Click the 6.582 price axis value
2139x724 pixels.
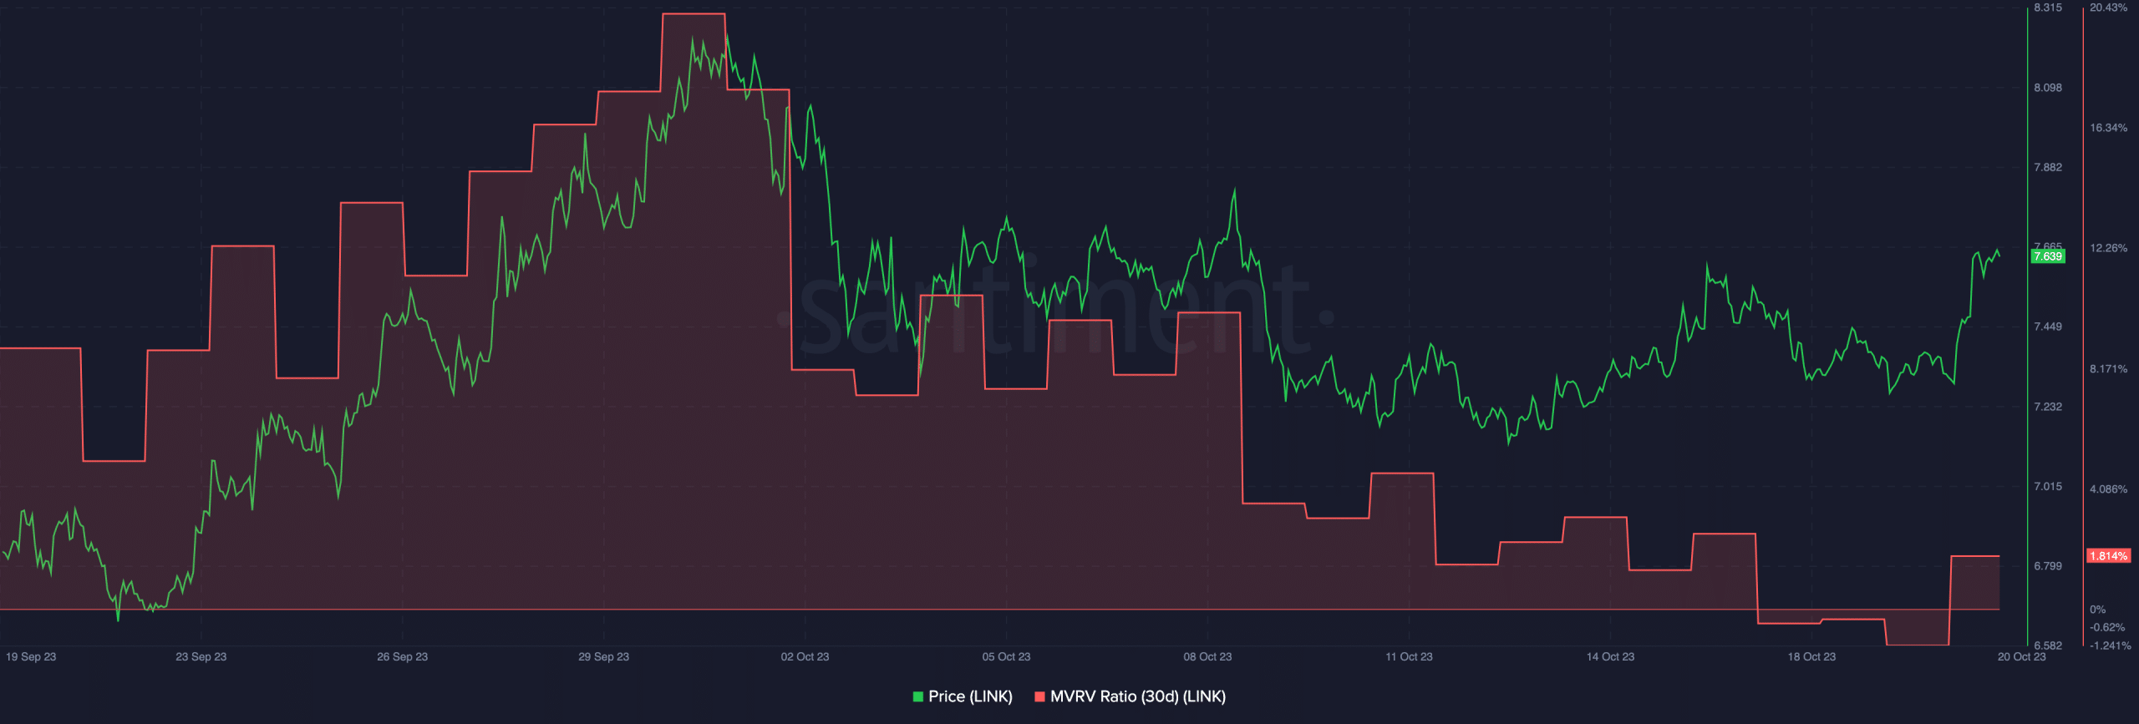[2048, 646]
